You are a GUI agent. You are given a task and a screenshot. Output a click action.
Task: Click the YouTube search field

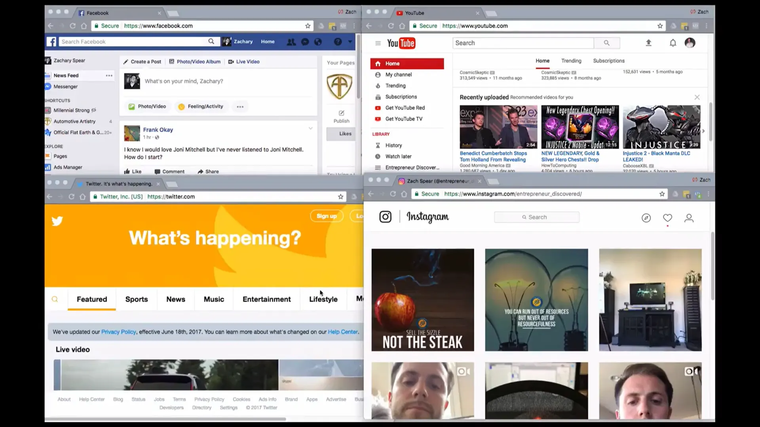(x=523, y=43)
